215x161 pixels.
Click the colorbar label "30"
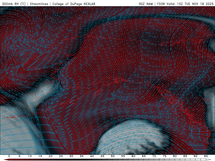pyautogui.click(x=71, y=156)
